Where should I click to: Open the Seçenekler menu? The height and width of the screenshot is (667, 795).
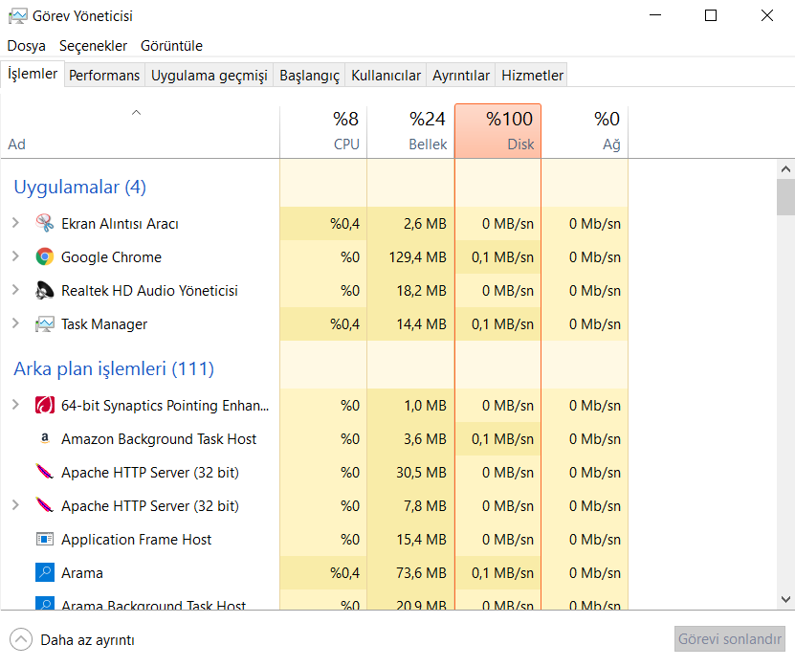[93, 46]
